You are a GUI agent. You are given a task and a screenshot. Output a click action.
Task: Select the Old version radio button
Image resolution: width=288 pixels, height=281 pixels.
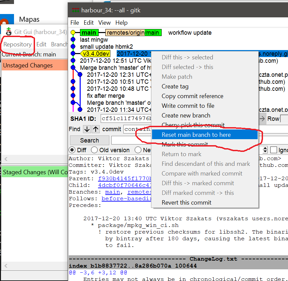(94, 150)
